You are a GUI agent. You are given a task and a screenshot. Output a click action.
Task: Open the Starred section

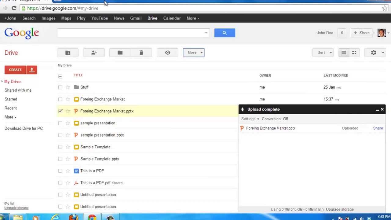11,99
